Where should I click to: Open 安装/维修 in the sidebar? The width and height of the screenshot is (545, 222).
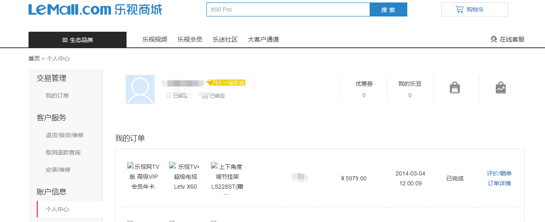pyautogui.click(x=58, y=170)
